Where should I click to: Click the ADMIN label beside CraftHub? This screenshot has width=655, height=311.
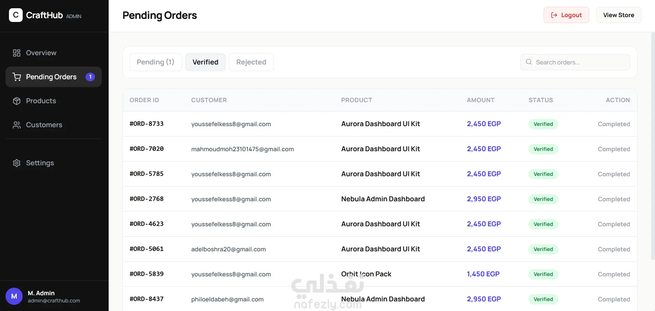[74, 16]
